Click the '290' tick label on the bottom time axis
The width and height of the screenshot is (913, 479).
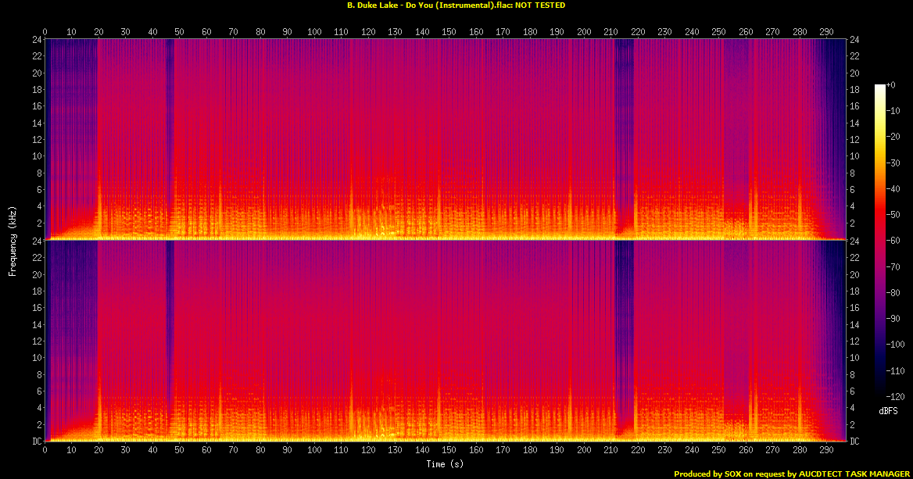point(826,450)
